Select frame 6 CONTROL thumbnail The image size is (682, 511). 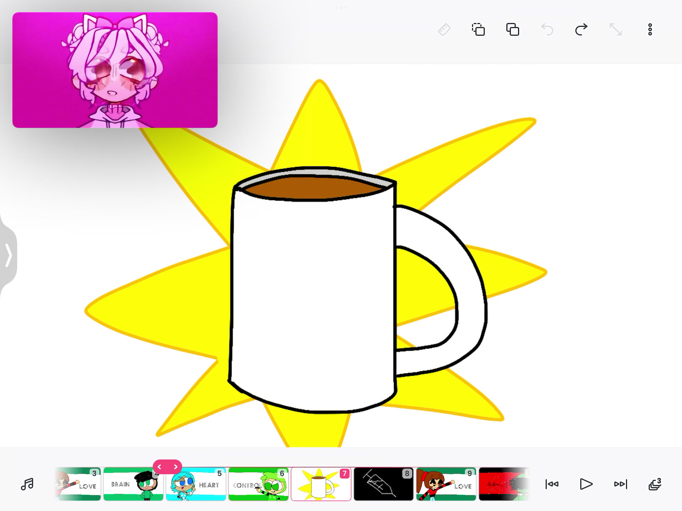[x=258, y=484]
